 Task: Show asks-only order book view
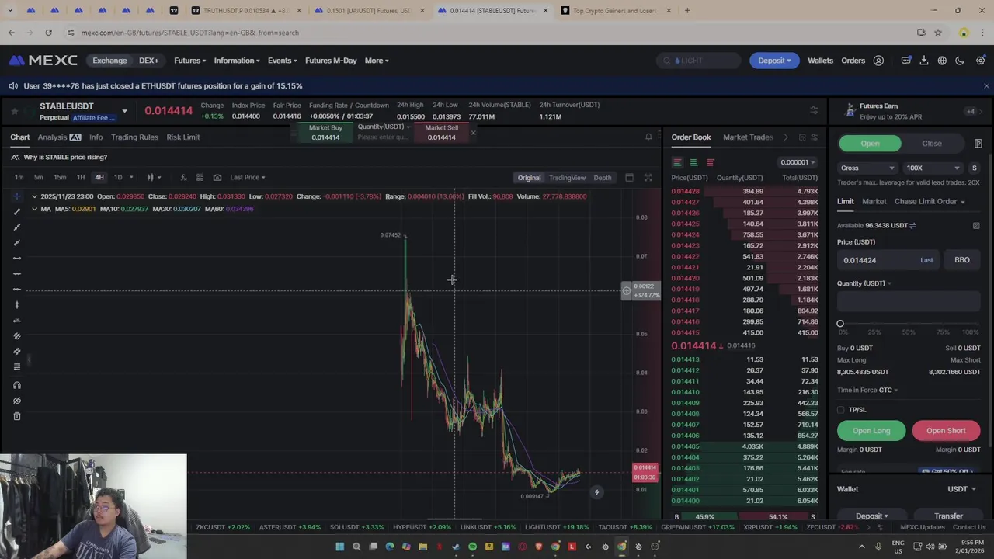pos(710,162)
